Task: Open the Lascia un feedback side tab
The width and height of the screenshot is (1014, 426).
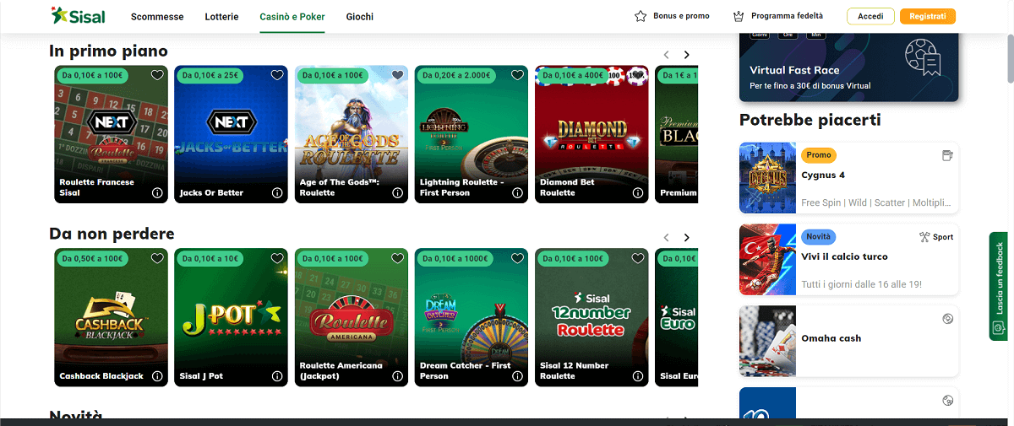Action: coord(998,287)
